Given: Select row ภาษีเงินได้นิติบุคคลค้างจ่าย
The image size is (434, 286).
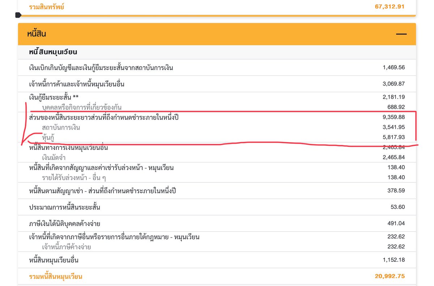Looking at the screenshot, I should point(217,224).
